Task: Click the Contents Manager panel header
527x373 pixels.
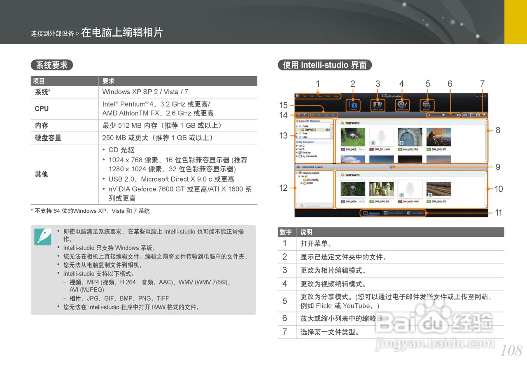Action: coord(314,121)
